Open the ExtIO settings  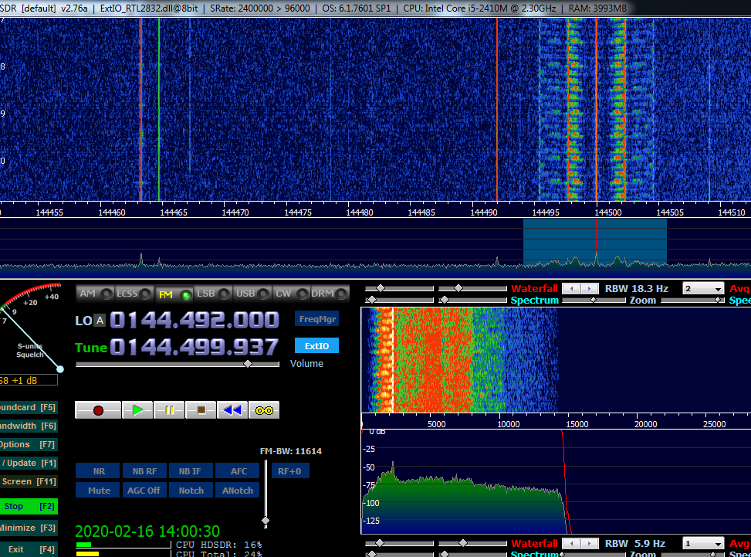[x=316, y=345]
